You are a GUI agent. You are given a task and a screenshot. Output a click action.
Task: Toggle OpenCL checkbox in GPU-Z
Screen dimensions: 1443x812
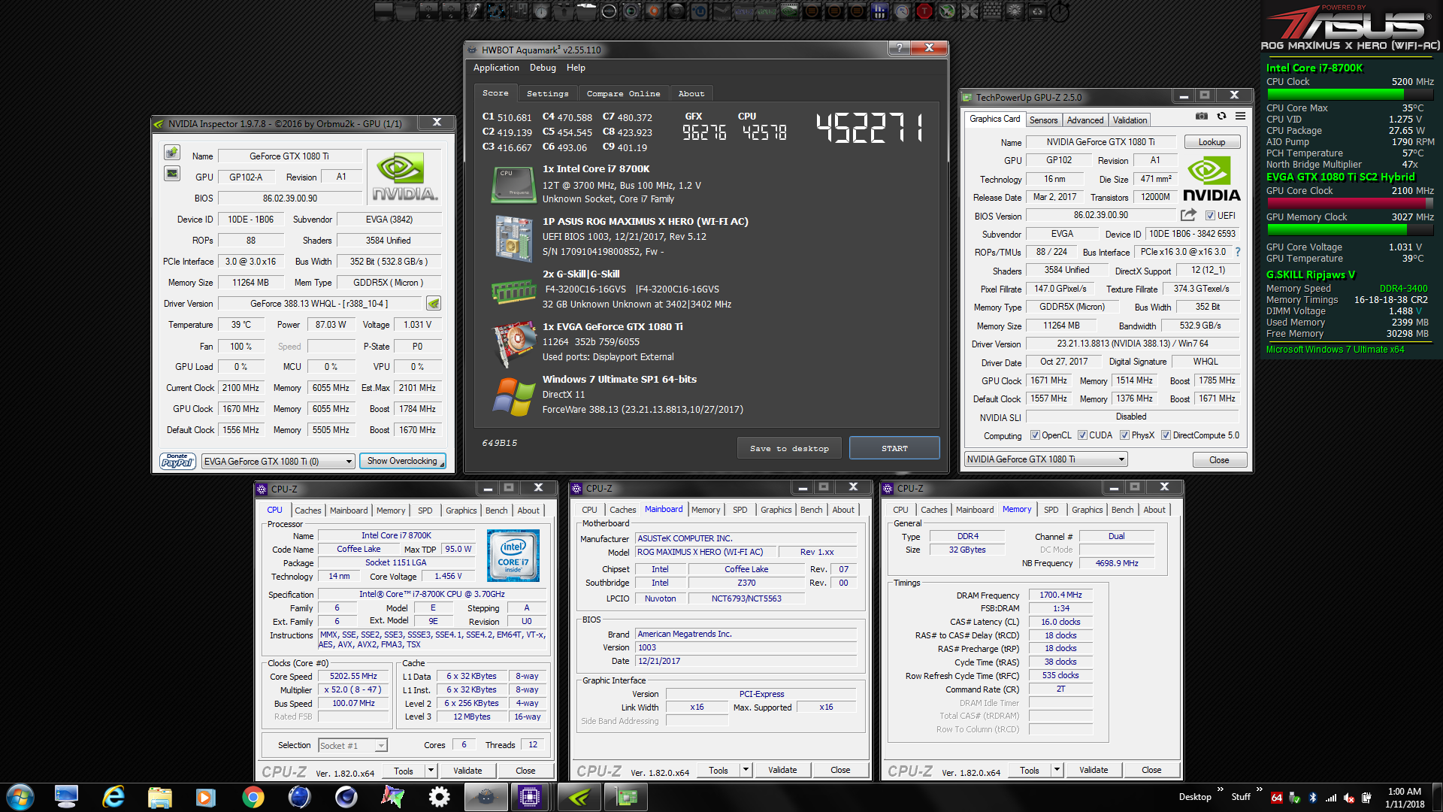click(x=1035, y=435)
